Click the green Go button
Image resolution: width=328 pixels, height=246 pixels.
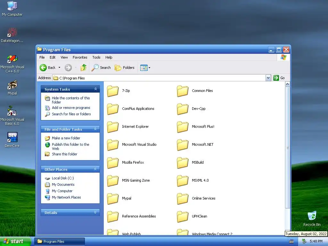(x=279, y=78)
